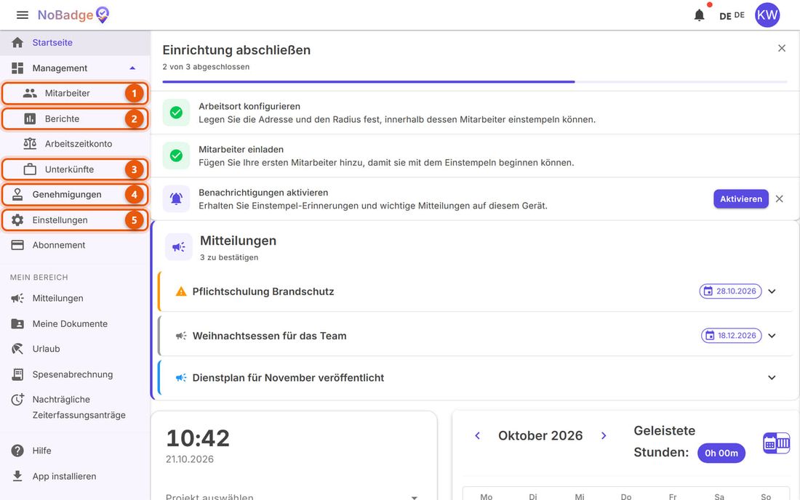Click the Oktober 2026 month label
Image resolution: width=800 pixels, height=500 pixels.
(x=540, y=436)
